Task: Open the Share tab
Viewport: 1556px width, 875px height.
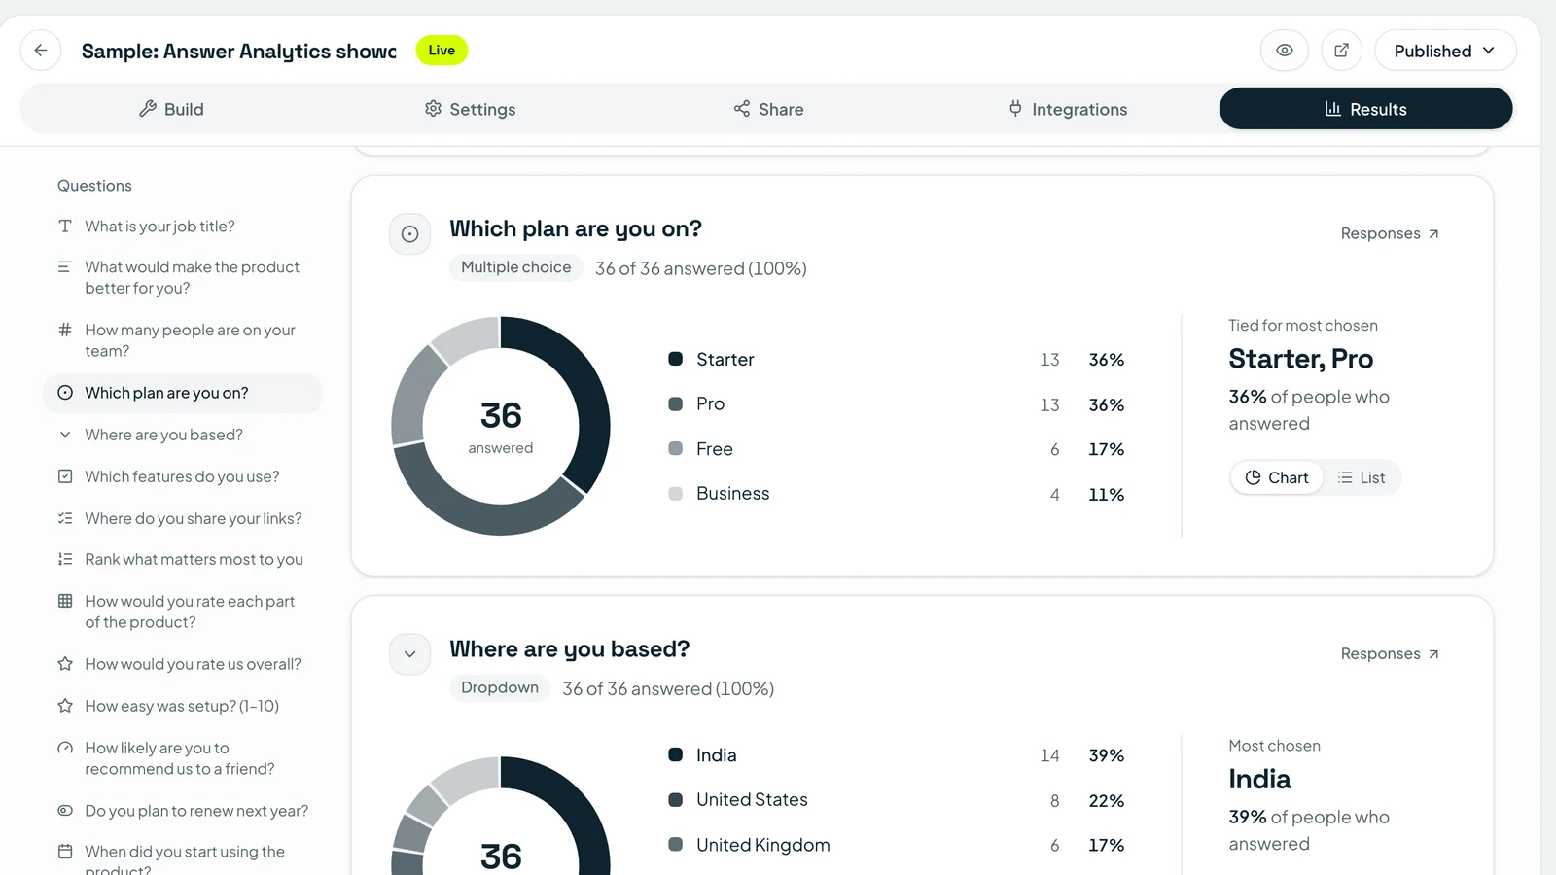Action: pyautogui.click(x=768, y=109)
